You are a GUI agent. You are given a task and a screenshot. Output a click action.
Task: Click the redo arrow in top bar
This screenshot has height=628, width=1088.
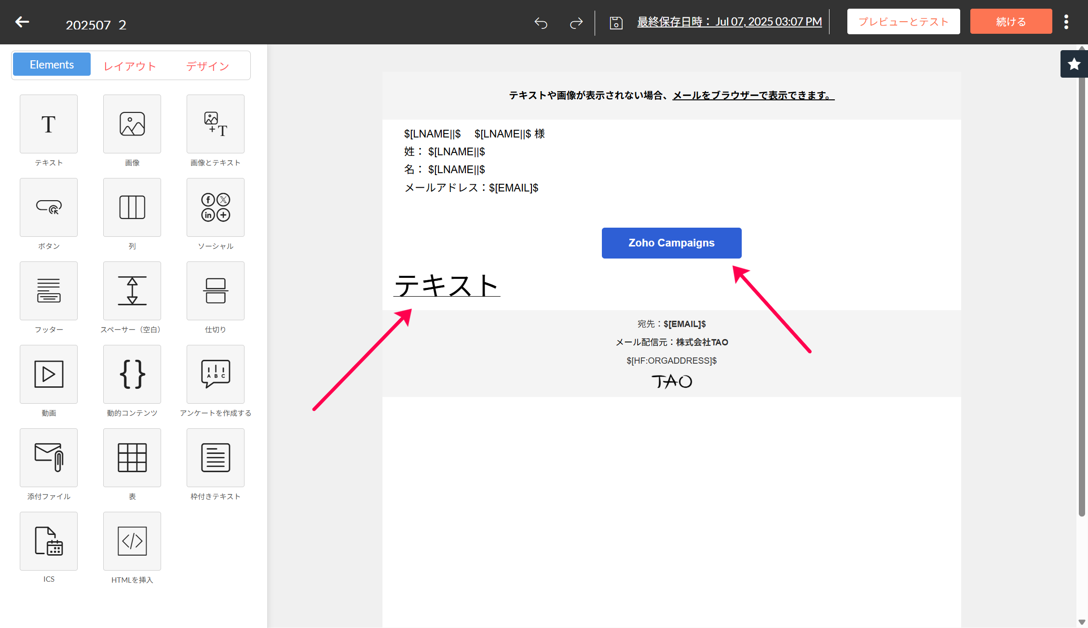[x=576, y=23]
